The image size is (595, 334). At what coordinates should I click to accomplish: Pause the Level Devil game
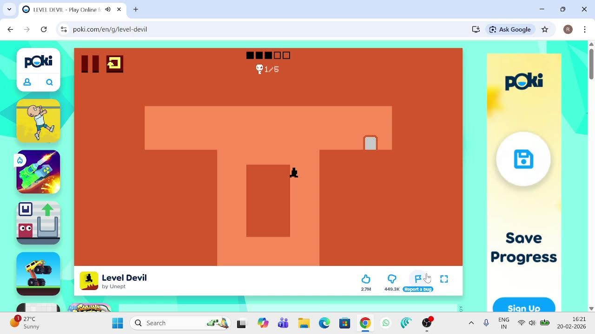pyautogui.click(x=90, y=64)
